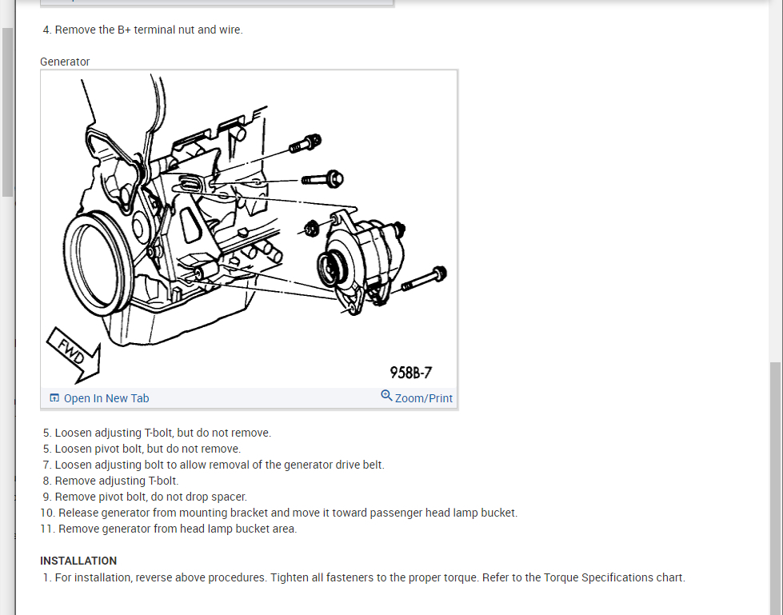This screenshot has height=615, width=783.
Task: Click the Zoom/Print magnifier icon
Action: pos(386,396)
